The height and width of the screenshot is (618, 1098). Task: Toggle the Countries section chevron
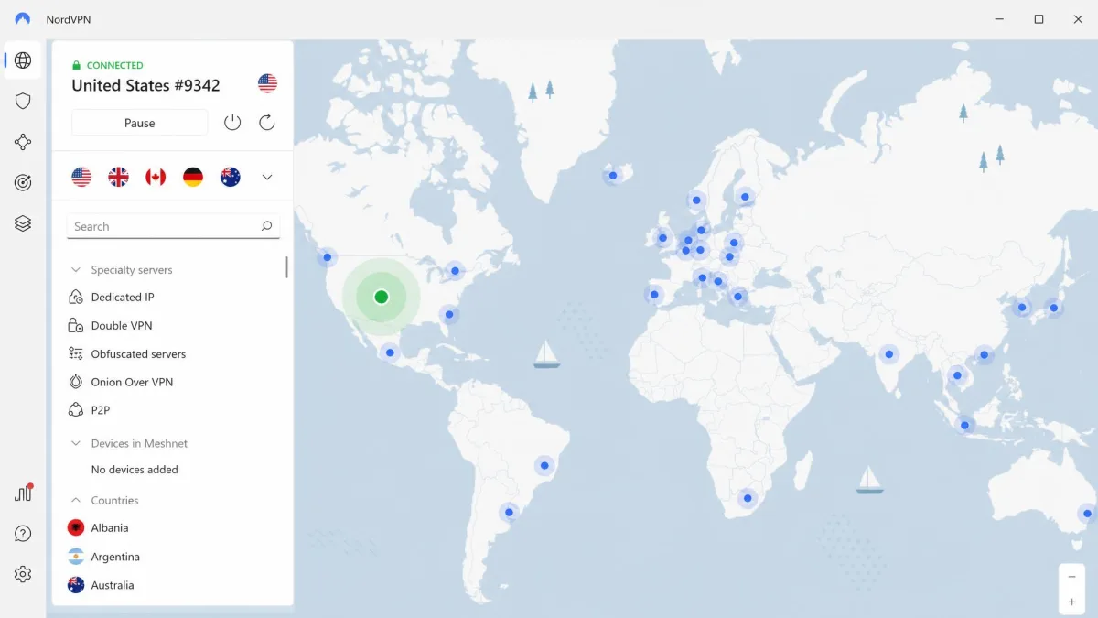[x=76, y=500]
